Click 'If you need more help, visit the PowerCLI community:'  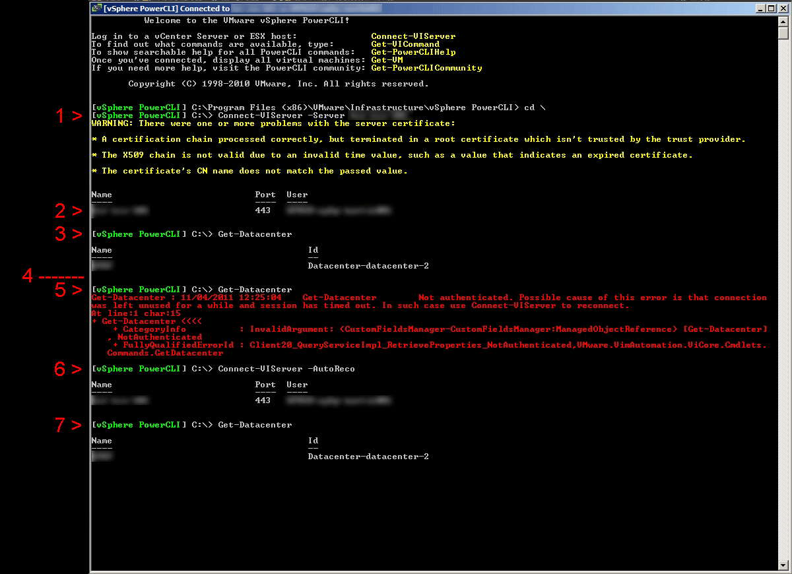coord(228,68)
